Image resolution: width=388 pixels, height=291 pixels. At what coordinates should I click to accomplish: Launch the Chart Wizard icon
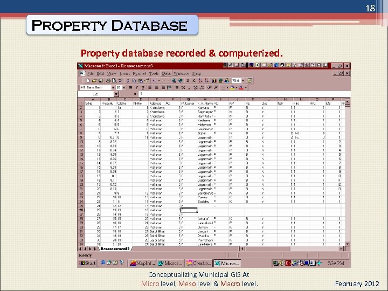click(x=214, y=81)
